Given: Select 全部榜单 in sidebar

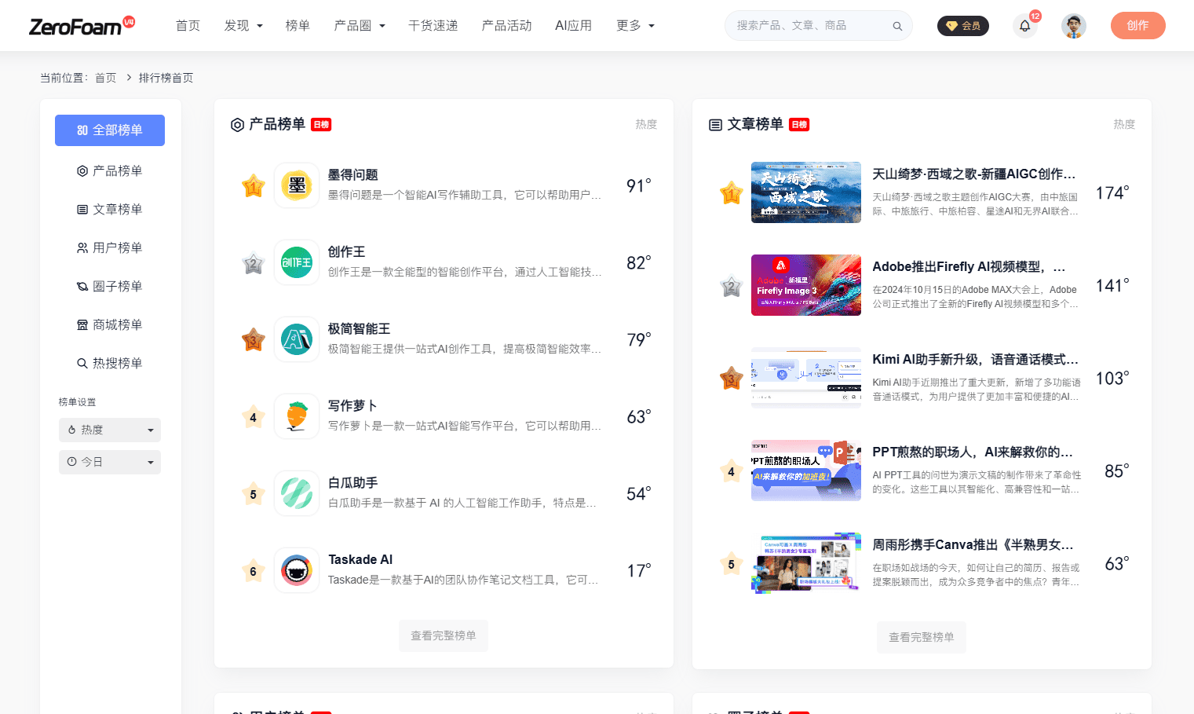Looking at the screenshot, I should 110,130.
